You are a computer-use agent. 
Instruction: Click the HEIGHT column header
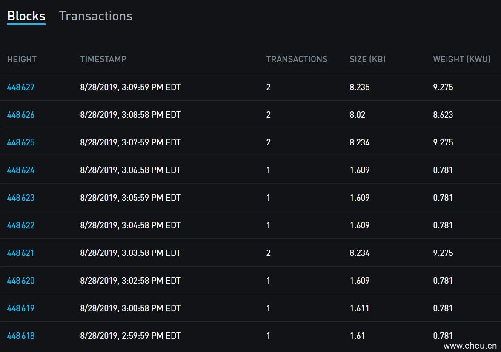tap(22, 59)
